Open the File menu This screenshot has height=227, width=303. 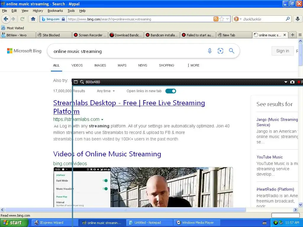(x=4, y=11)
